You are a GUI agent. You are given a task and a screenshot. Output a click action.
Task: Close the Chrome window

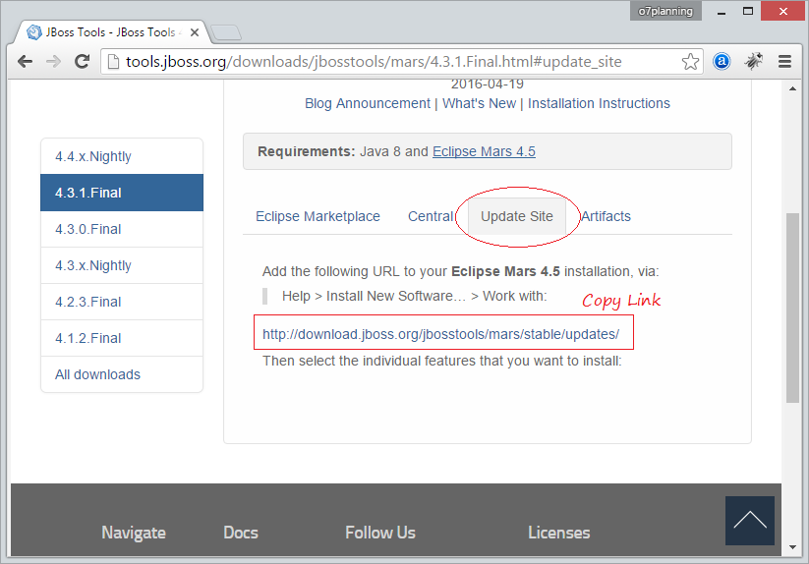[782, 12]
